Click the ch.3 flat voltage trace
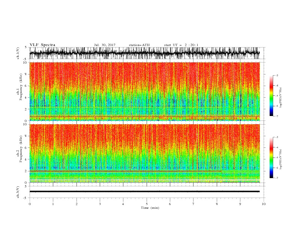The width and height of the screenshot is (297, 229). (x=145, y=192)
